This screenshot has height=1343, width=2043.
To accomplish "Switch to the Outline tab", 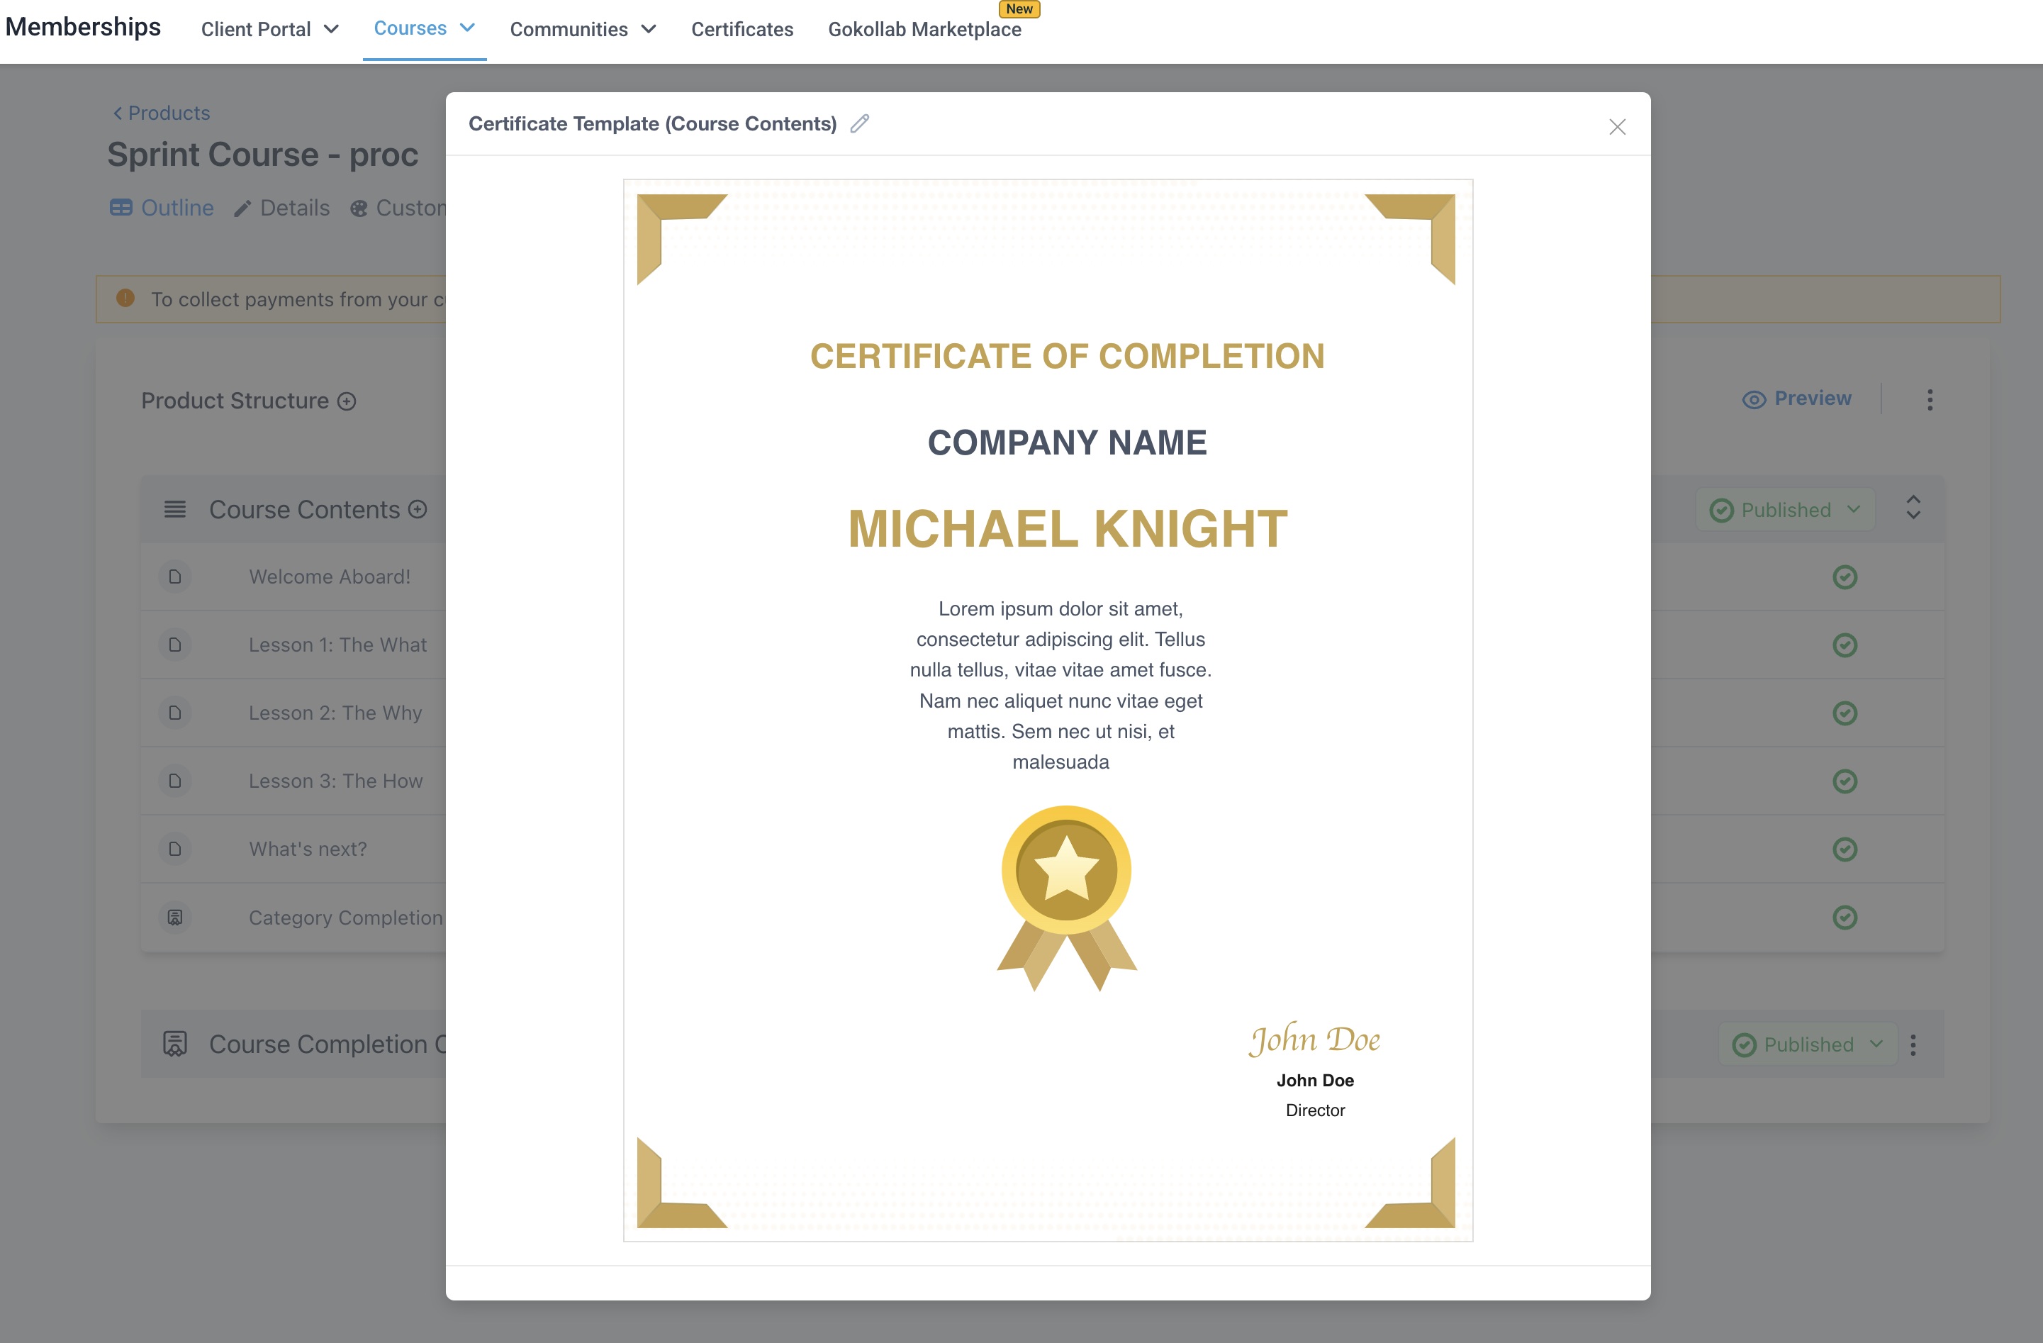I will 162,208.
